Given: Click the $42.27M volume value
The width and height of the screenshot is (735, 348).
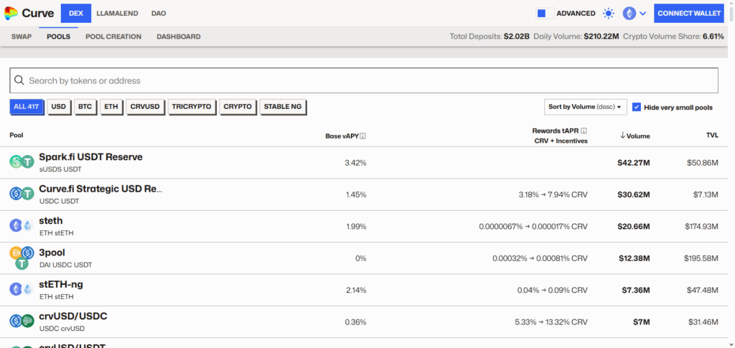Looking at the screenshot, I should [634, 163].
